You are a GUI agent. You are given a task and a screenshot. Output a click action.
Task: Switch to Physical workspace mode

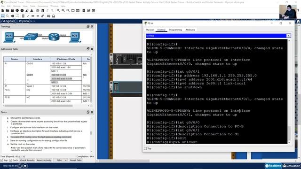(x=23, y=21)
